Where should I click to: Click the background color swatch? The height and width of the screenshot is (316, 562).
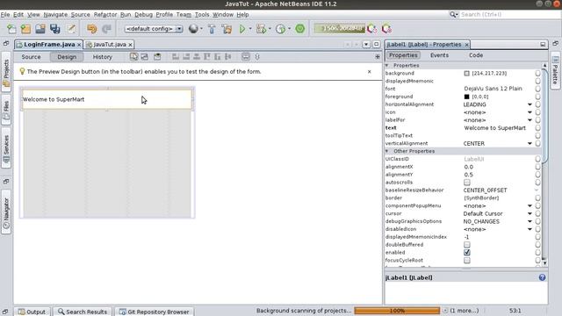tap(466, 73)
